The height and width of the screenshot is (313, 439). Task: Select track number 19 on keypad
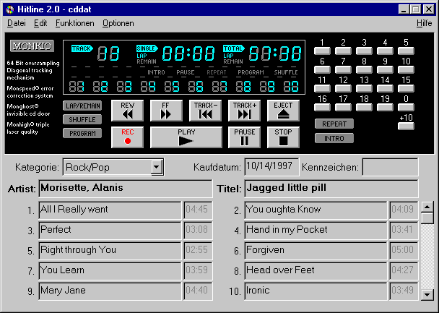[385, 107]
